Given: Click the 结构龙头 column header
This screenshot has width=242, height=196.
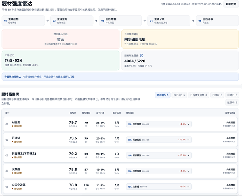Looking at the screenshot, I should pos(130,113).
